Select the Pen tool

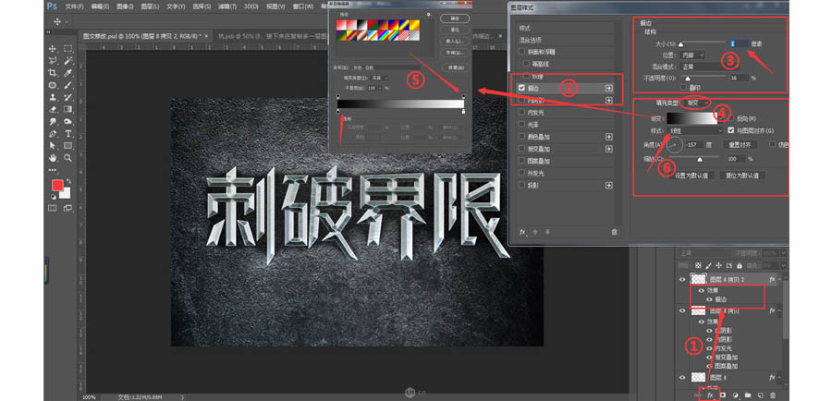click(x=53, y=133)
